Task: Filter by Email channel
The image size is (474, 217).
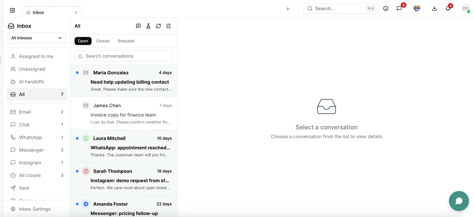Action: (37, 112)
